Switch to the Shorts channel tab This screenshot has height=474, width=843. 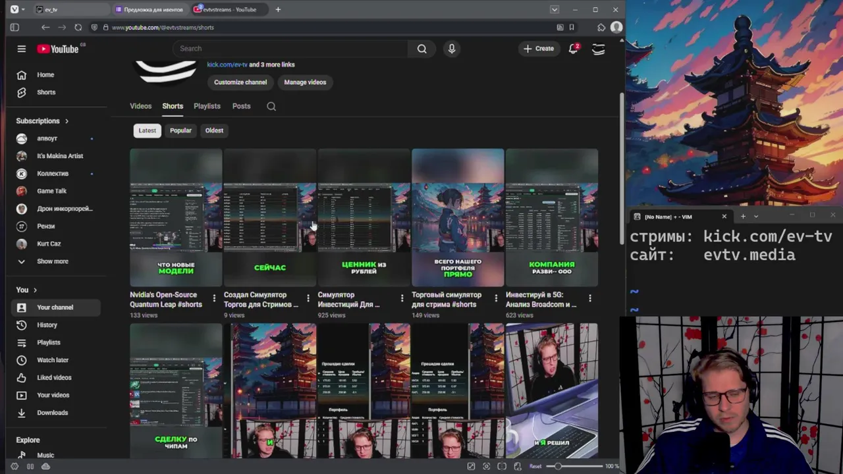[173, 106]
